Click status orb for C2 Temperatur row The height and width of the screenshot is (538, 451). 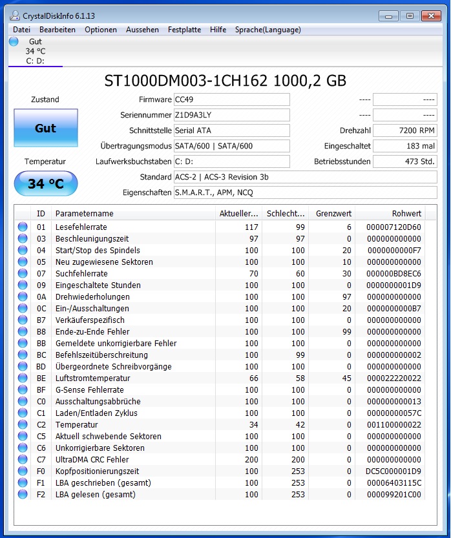point(23,425)
